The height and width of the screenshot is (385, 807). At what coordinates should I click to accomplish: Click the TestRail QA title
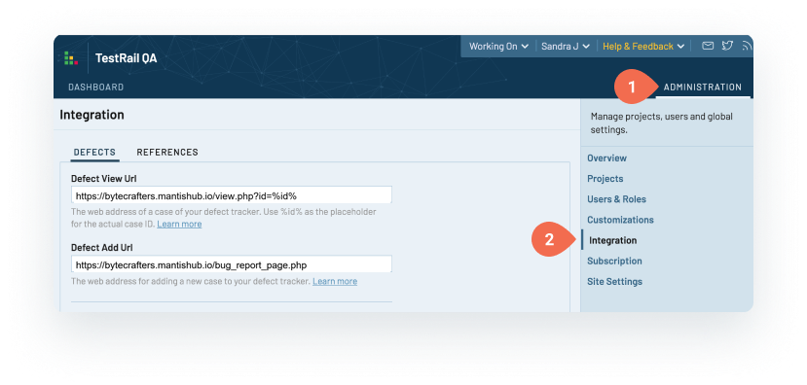tap(127, 58)
